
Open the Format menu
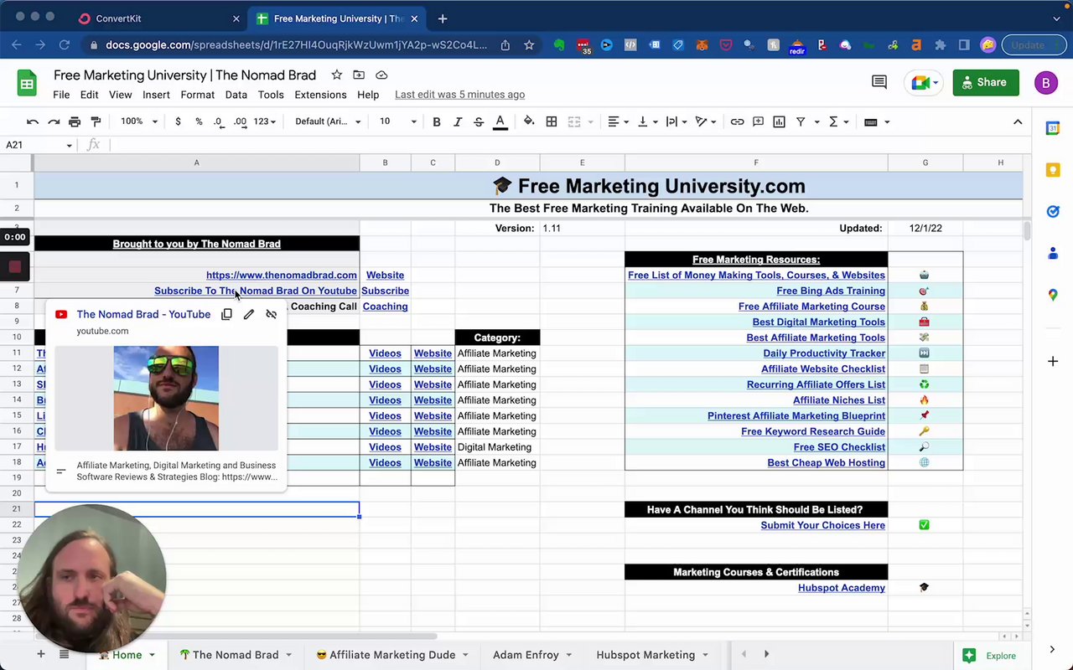(x=198, y=95)
